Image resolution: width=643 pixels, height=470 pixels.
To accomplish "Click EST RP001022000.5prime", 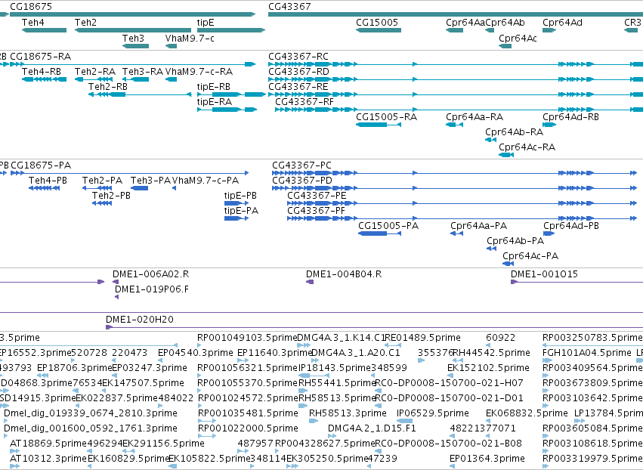I will 248,428.
